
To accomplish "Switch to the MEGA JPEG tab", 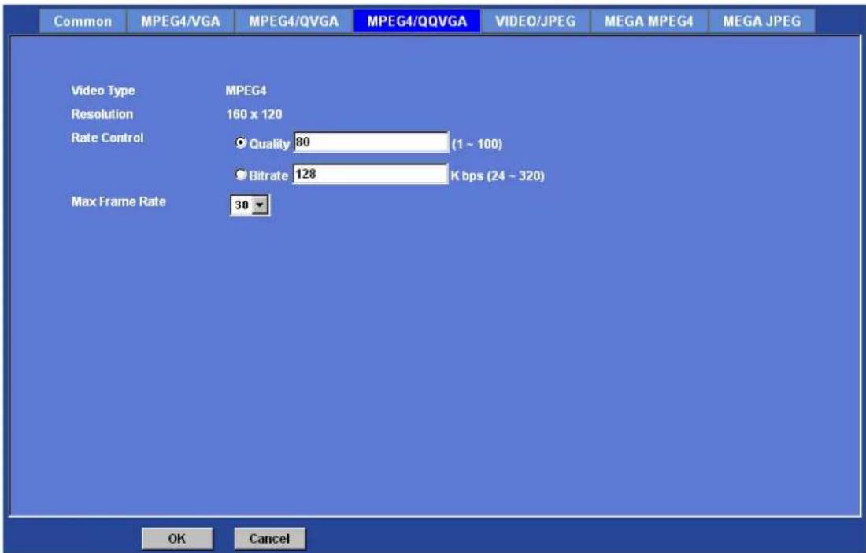I will (x=761, y=21).
